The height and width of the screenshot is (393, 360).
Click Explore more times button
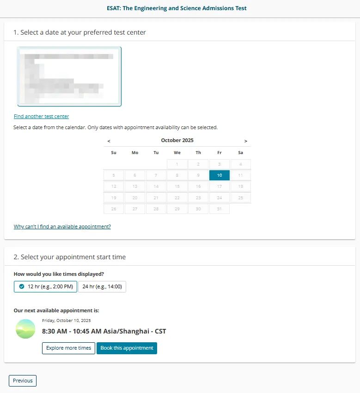point(68,348)
